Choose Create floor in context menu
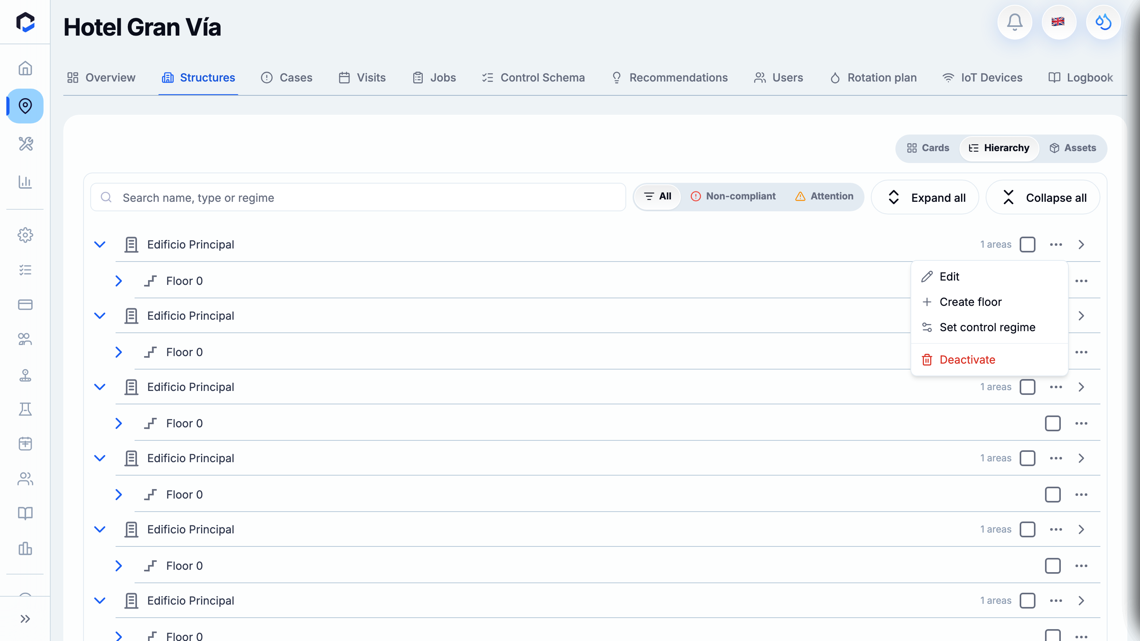The height and width of the screenshot is (641, 1140). pyautogui.click(x=990, y=302)
